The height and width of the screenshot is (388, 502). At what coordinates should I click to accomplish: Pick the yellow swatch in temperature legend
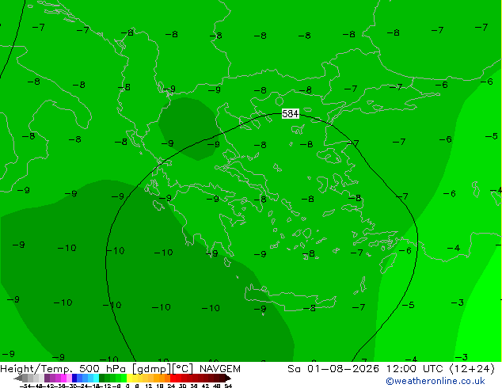[129, 378]
